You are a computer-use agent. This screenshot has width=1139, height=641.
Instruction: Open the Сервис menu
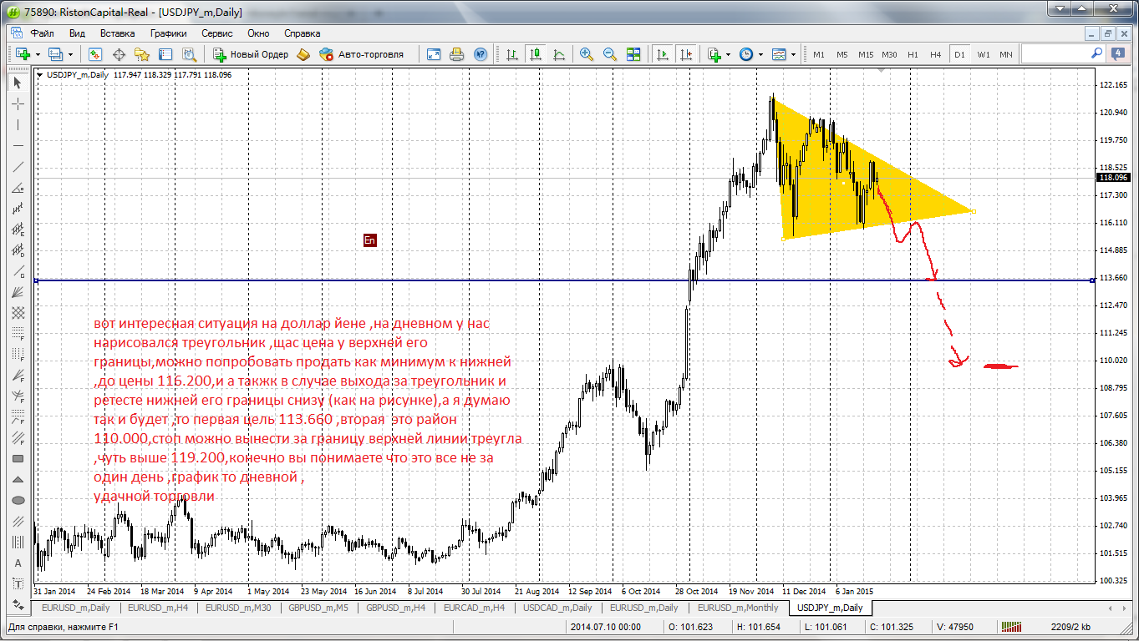(x=217, y=33)
